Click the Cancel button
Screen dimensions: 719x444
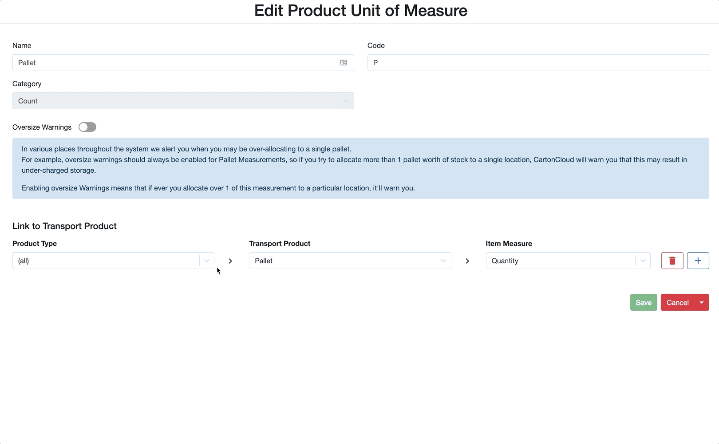[677, 302]
